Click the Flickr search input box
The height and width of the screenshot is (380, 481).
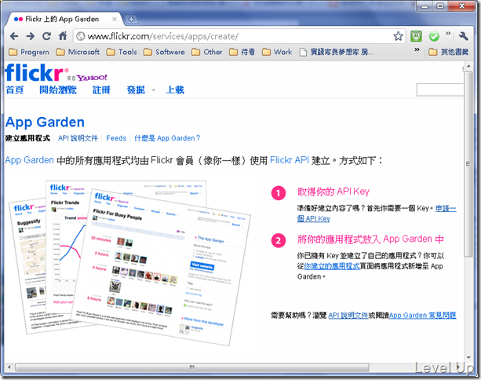(439, 90)
